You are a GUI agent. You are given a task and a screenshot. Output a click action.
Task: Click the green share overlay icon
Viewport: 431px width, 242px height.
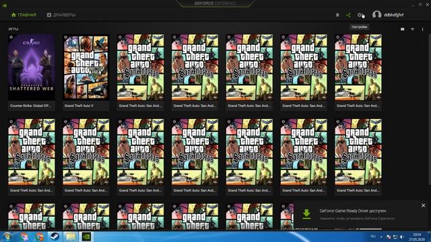click(348, 15)
